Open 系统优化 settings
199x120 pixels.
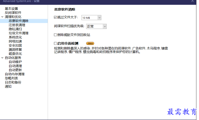[15, 37]
